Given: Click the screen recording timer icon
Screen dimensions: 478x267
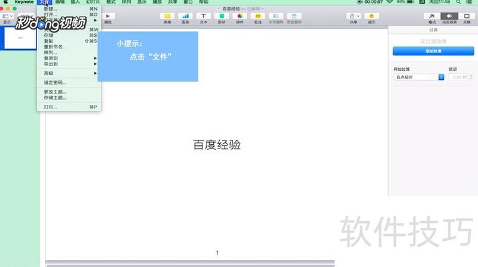Looking at the screenshot, I should [360, 2].
